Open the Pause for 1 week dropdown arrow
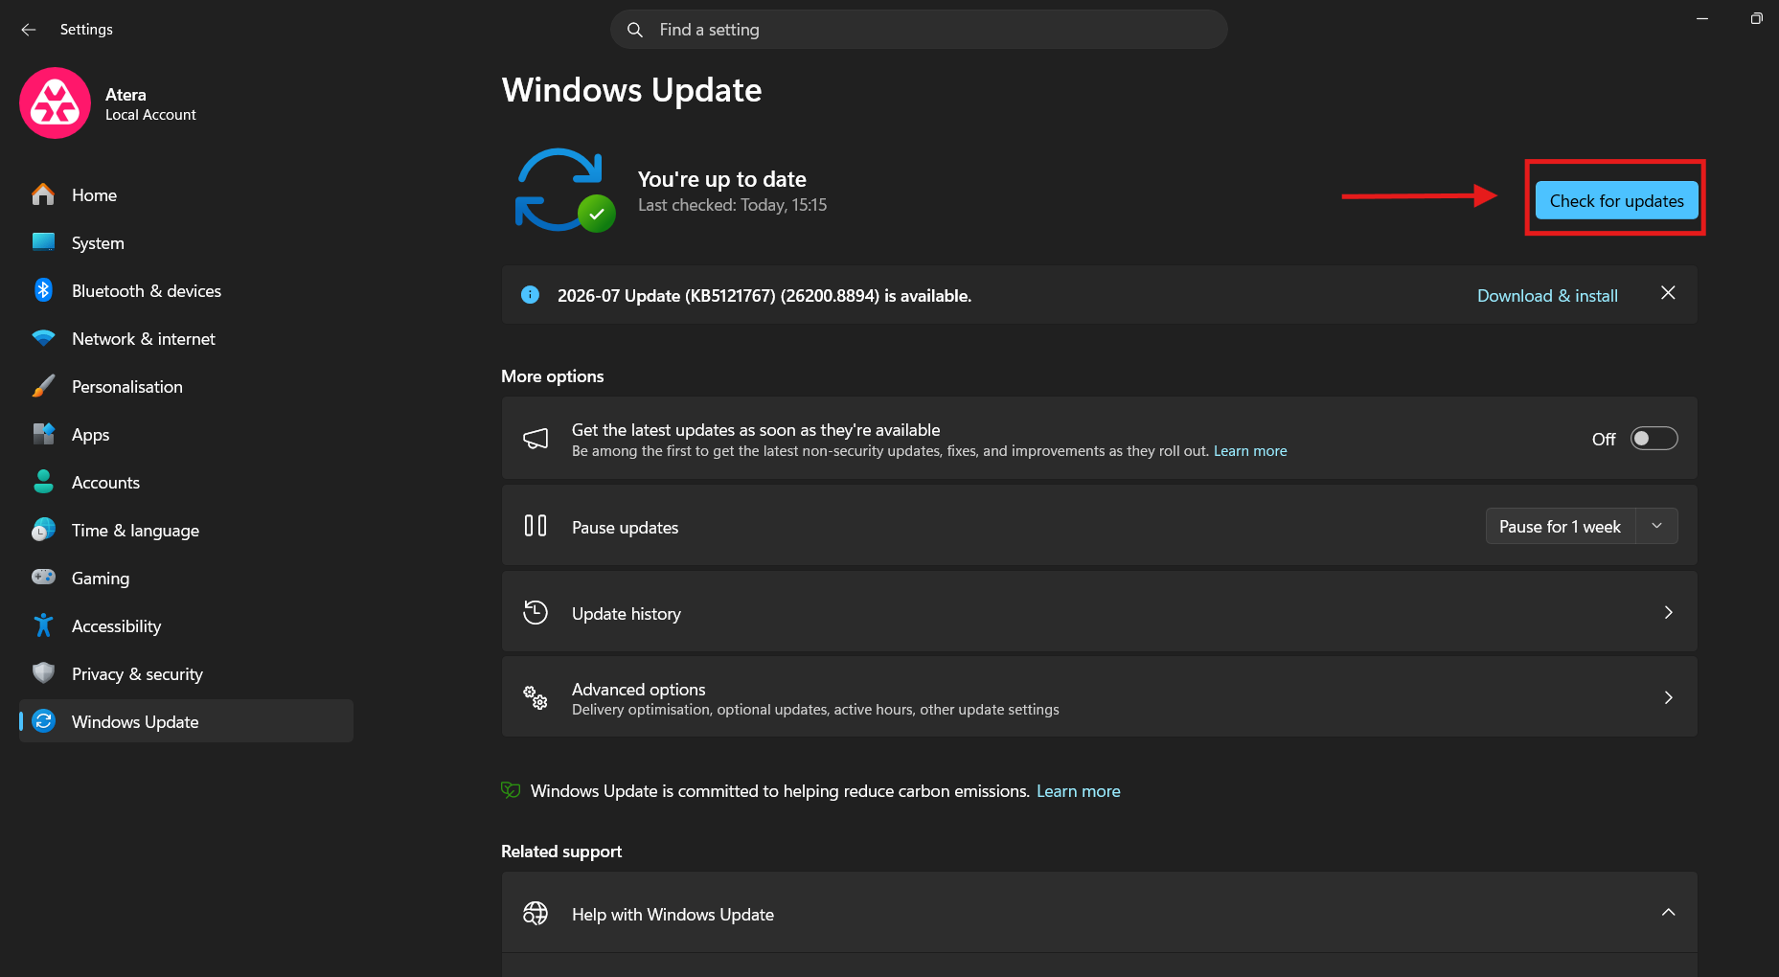1779x977 pixels. pos(1656,526)
